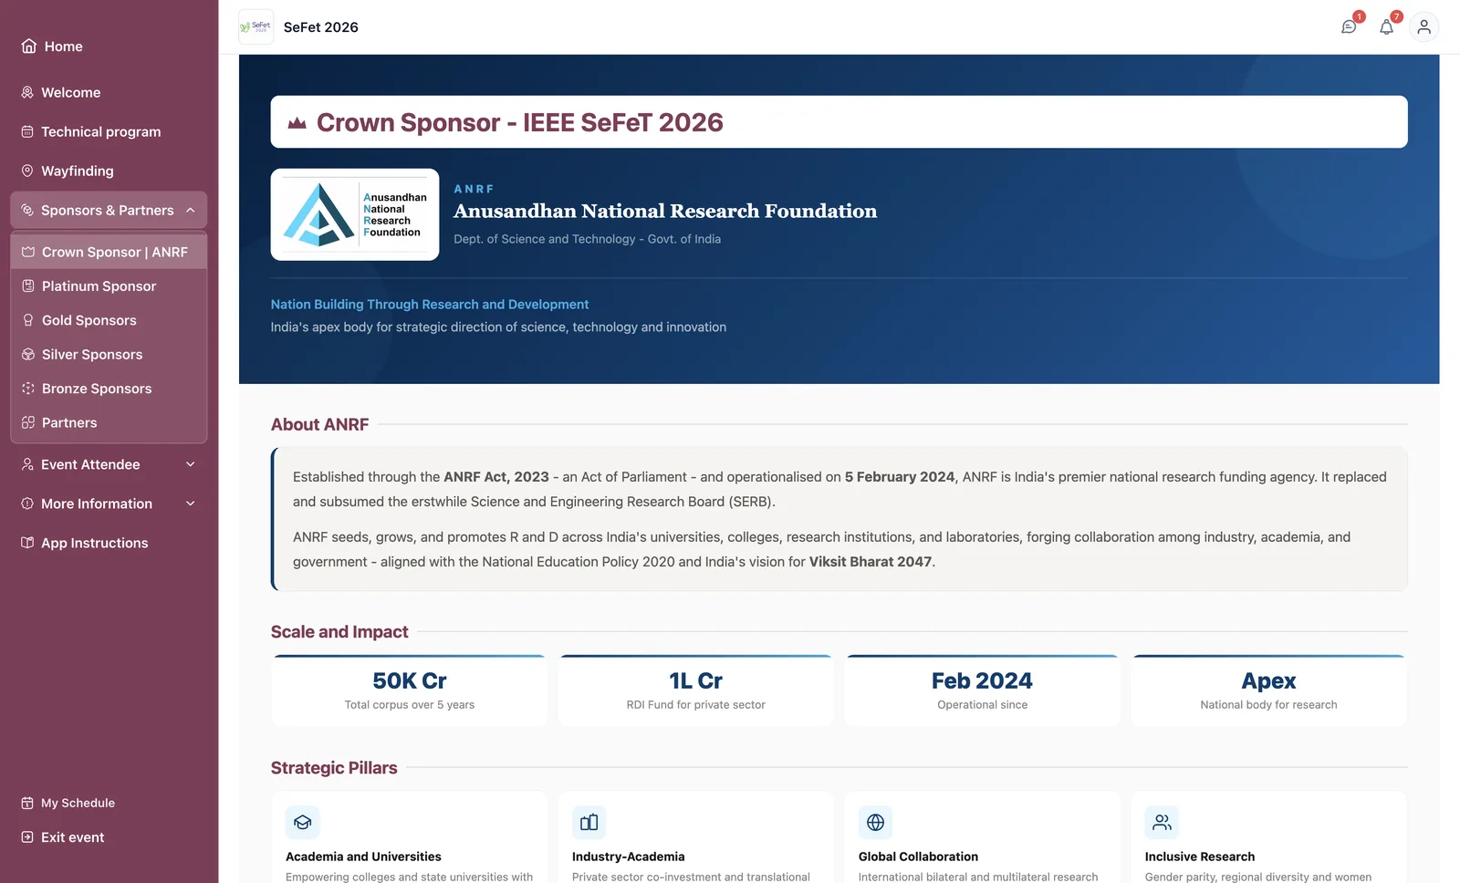Screen dimensions: 1460x883
Task: Click the Sponsors & Partners sidebar icon
Action: [27, 211]
